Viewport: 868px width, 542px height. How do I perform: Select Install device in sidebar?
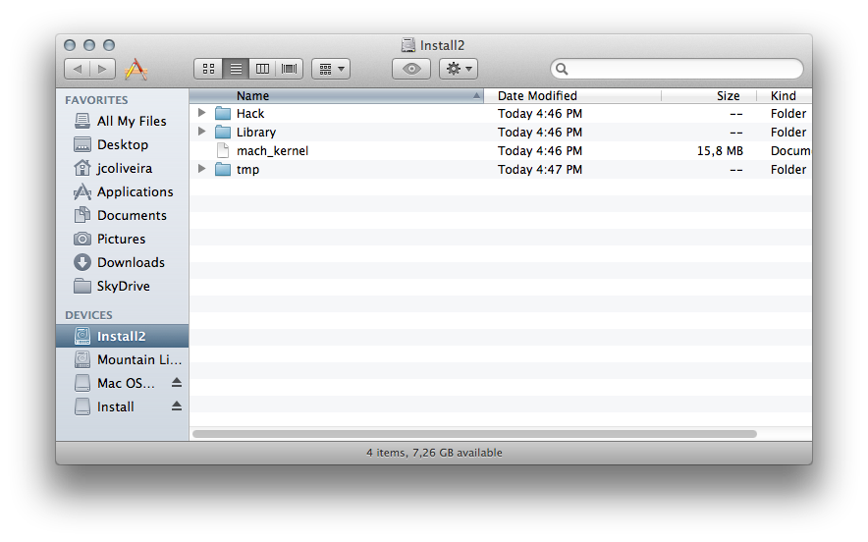[123, 406]
